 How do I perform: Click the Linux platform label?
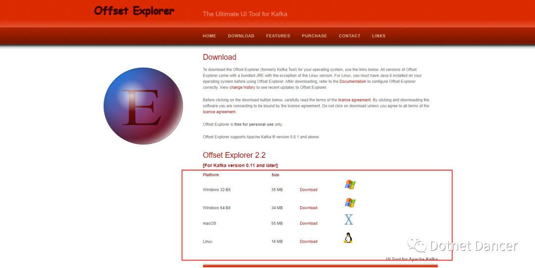tap(208, 241)
